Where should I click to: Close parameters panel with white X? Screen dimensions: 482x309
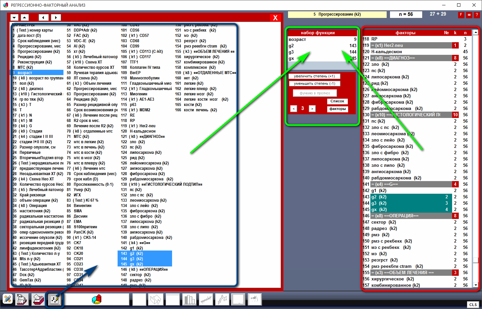click(x=275, y=18)
